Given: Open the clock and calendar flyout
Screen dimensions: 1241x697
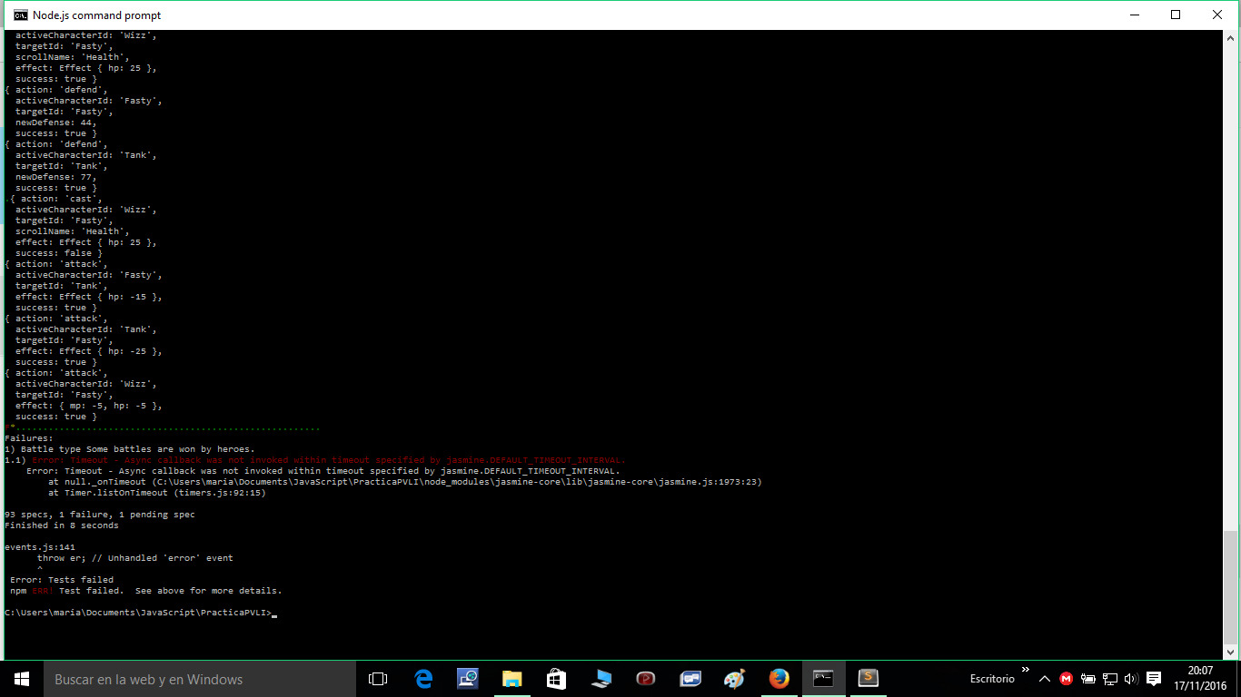Looking at the screenshot, I should coord(1200,679).
